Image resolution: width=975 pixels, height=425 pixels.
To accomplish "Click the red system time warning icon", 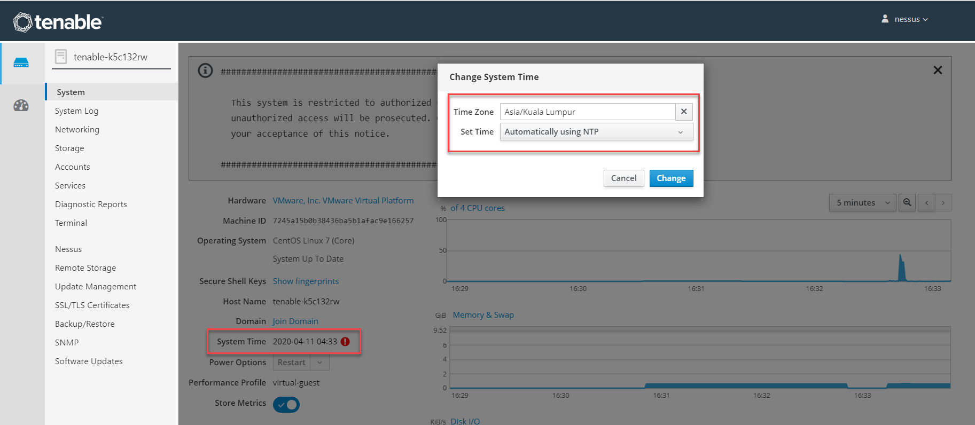I will click(345, 342).
